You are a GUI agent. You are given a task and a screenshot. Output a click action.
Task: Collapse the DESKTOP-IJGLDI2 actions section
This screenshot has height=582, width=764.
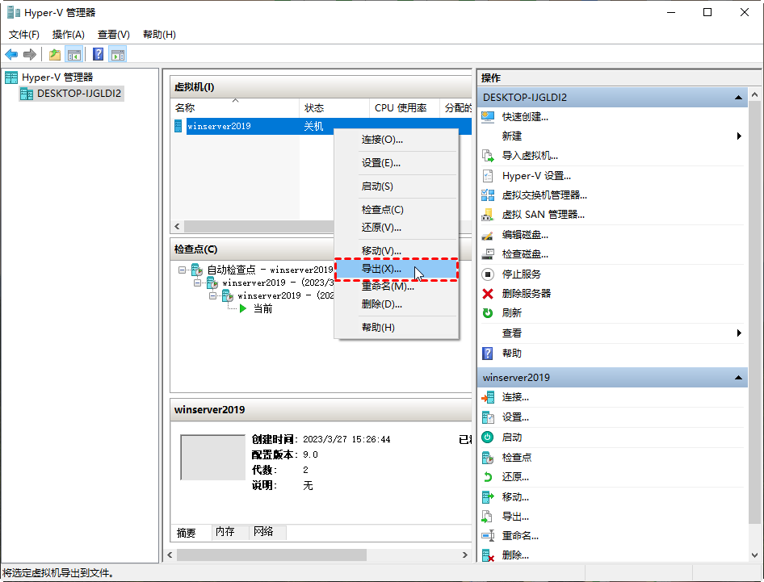click(x=738, y=97)
